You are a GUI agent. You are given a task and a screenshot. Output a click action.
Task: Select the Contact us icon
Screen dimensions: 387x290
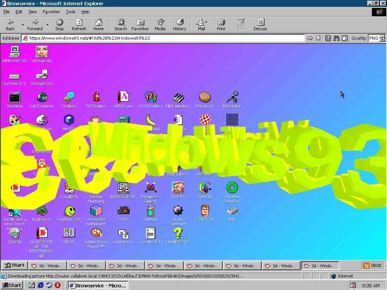[123, 236]
